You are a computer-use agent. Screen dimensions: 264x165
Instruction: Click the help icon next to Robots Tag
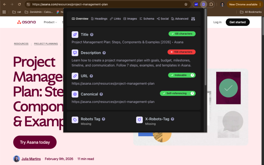(103, 119)
